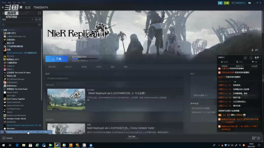
Task: Open the 讨论区 discussions tab
Action: [x=99, y=67]
